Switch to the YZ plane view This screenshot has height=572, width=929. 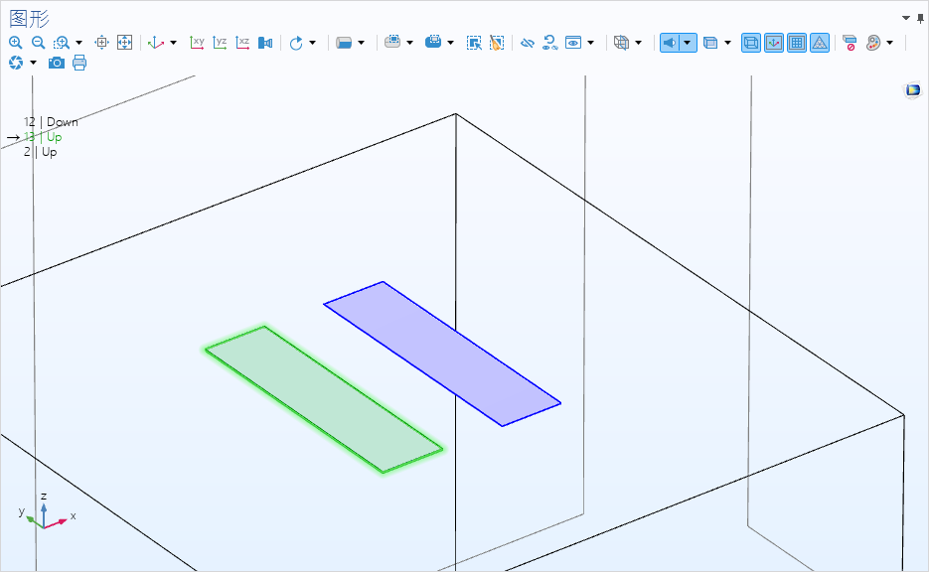click(x=220, y=43)
